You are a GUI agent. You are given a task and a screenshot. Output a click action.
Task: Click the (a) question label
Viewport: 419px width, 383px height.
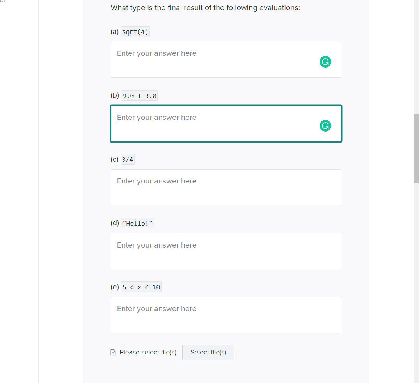click(115, 32)
